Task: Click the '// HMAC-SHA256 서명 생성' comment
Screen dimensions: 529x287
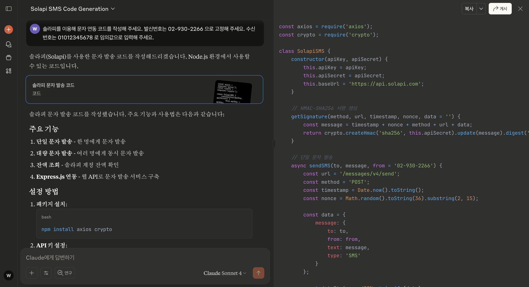Action: pos(324,108)
